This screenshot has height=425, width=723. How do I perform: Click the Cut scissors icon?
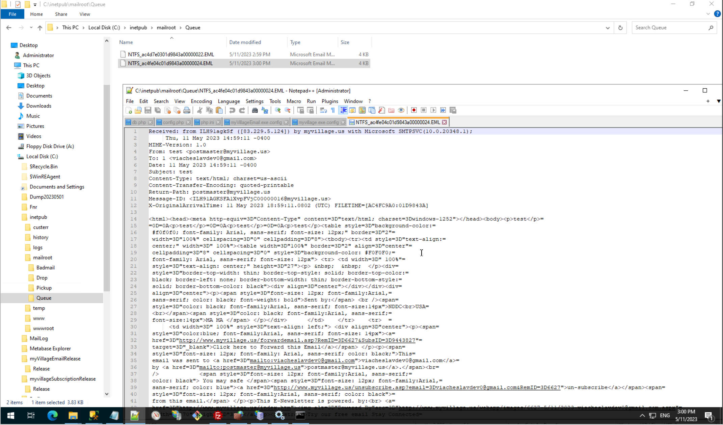pyautogui.click(x=199, y=110)
